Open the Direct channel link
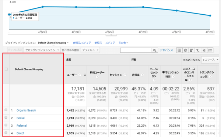The width and height of the screenshot is (221, 137). (x=20, y=133)
